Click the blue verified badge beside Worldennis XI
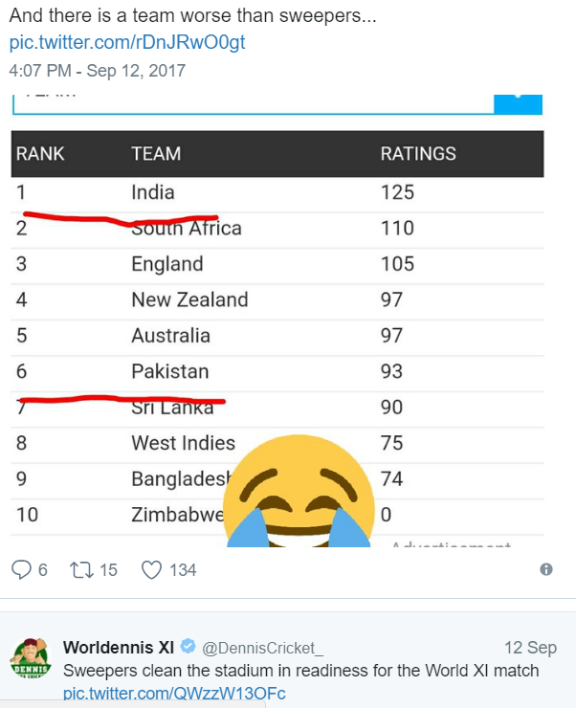 tap(187, 647)
